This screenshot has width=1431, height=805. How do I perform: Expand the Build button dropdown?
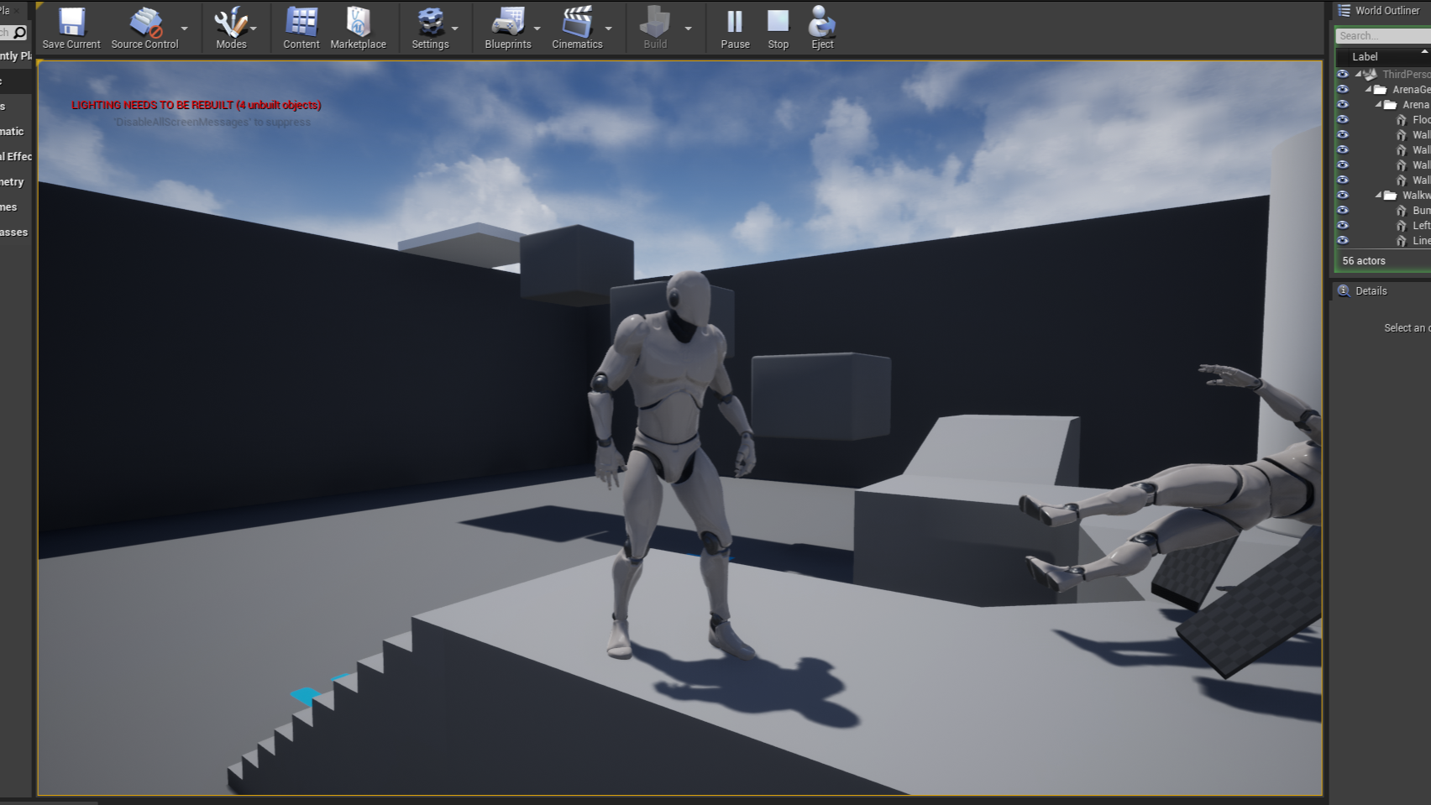pyautogui.click(x=689, y=28)
